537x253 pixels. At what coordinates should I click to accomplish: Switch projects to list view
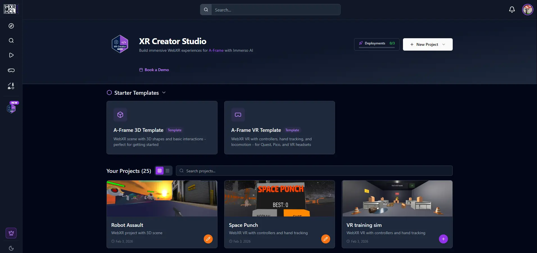167,171
